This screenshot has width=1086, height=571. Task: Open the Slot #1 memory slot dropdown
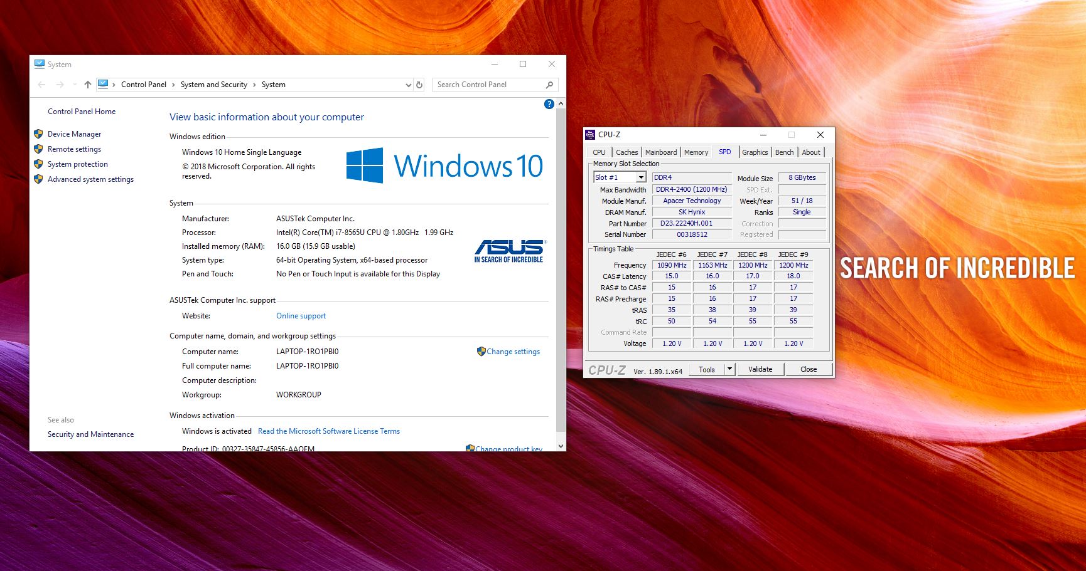click(641, 177)
